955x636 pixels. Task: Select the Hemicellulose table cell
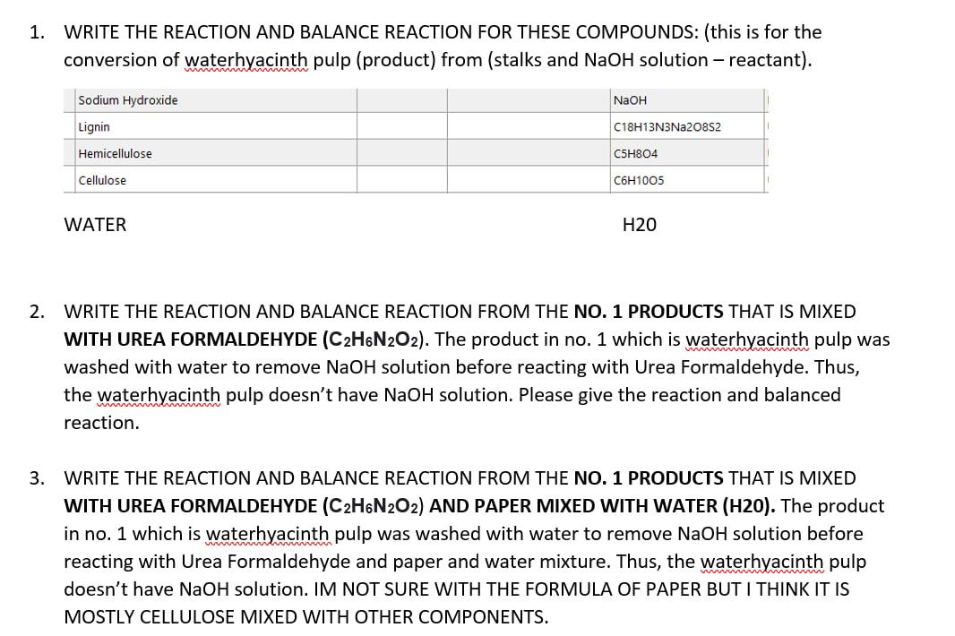click(x=115, y=153)
